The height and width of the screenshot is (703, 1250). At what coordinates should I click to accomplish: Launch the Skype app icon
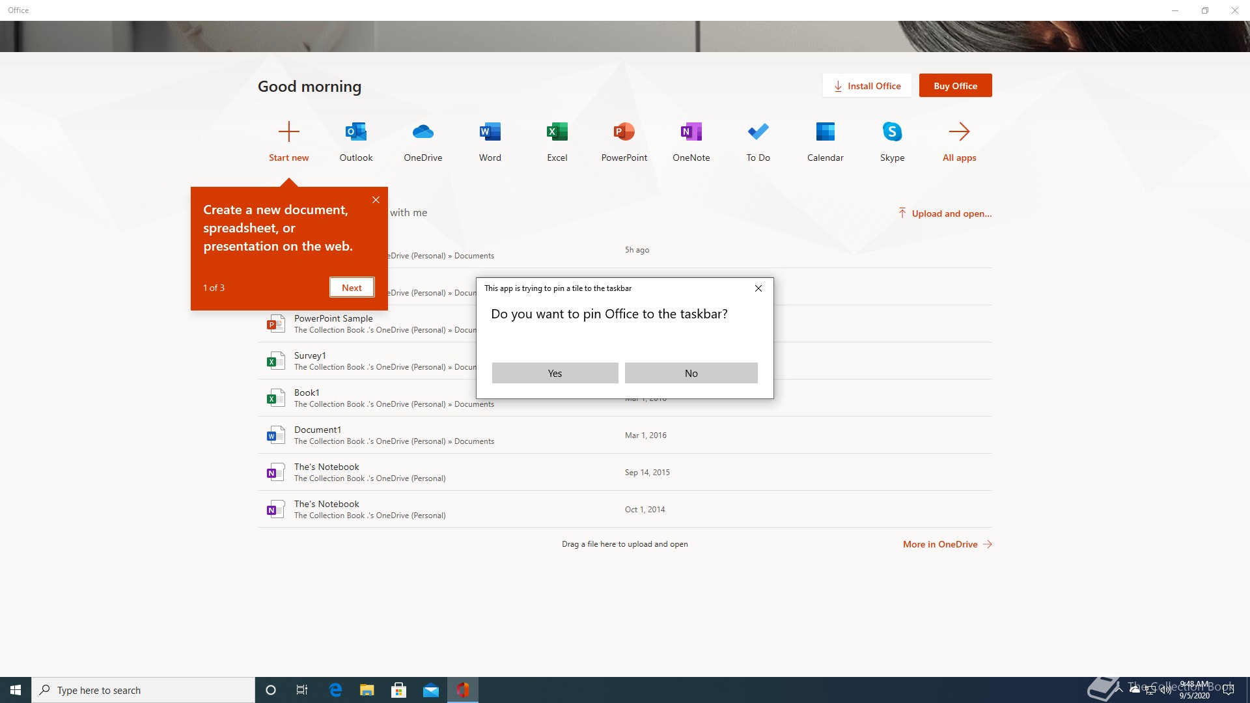pos(893,131)
